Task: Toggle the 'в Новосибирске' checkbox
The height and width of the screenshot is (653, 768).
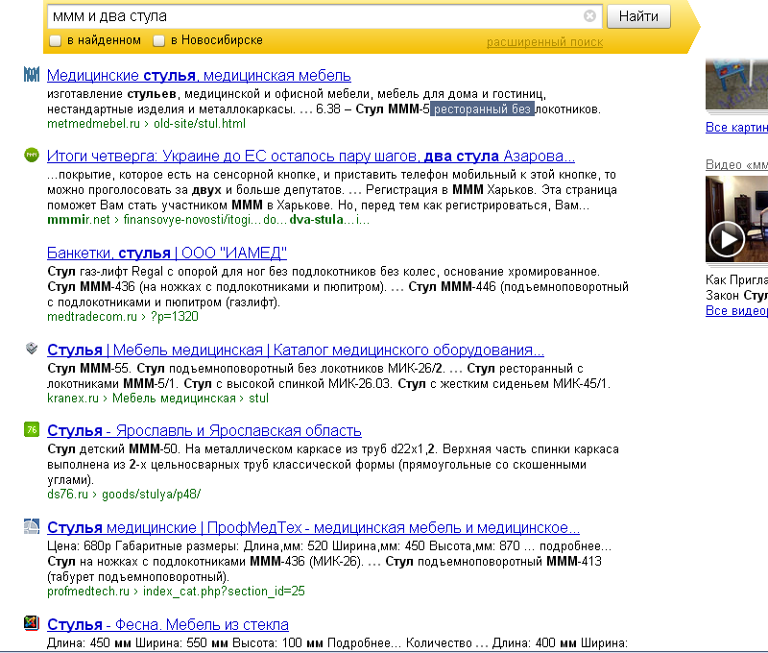Action: (160, 40)
